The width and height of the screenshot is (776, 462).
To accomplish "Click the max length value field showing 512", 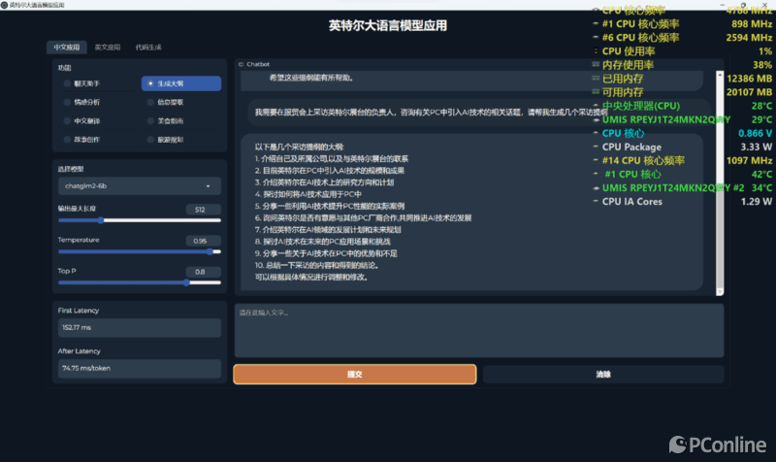I will point(201,210).
